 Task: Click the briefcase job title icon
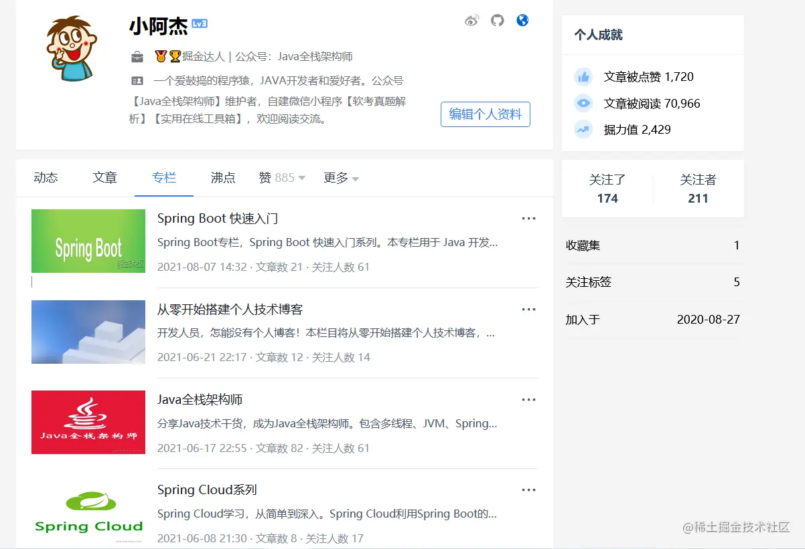(137, 57)
